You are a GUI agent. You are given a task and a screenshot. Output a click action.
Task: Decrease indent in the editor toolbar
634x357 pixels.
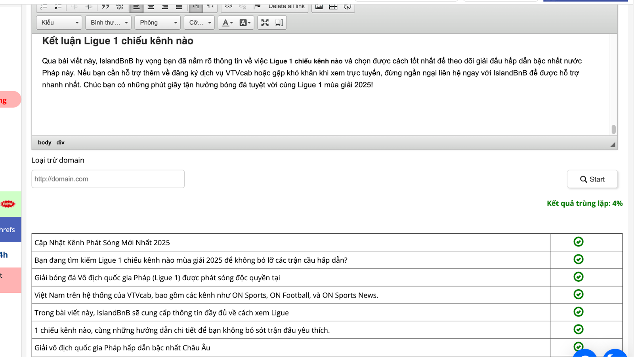pos(74,7)
